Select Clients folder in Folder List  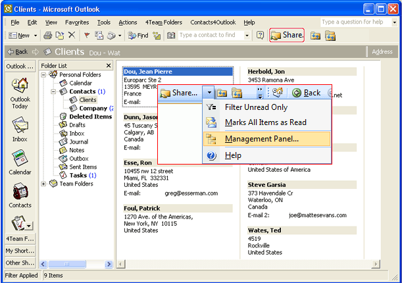point(88,100)
